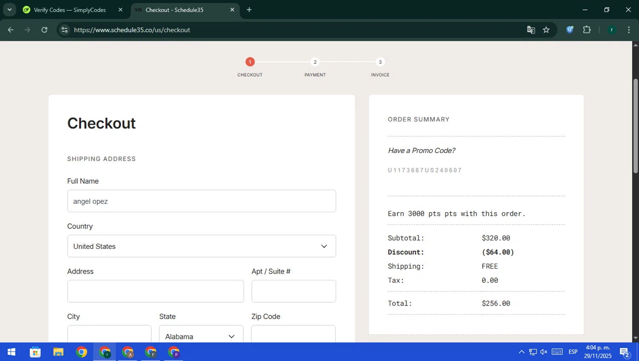Open the first Chrome taskbar icon

(x=81, y=352)
